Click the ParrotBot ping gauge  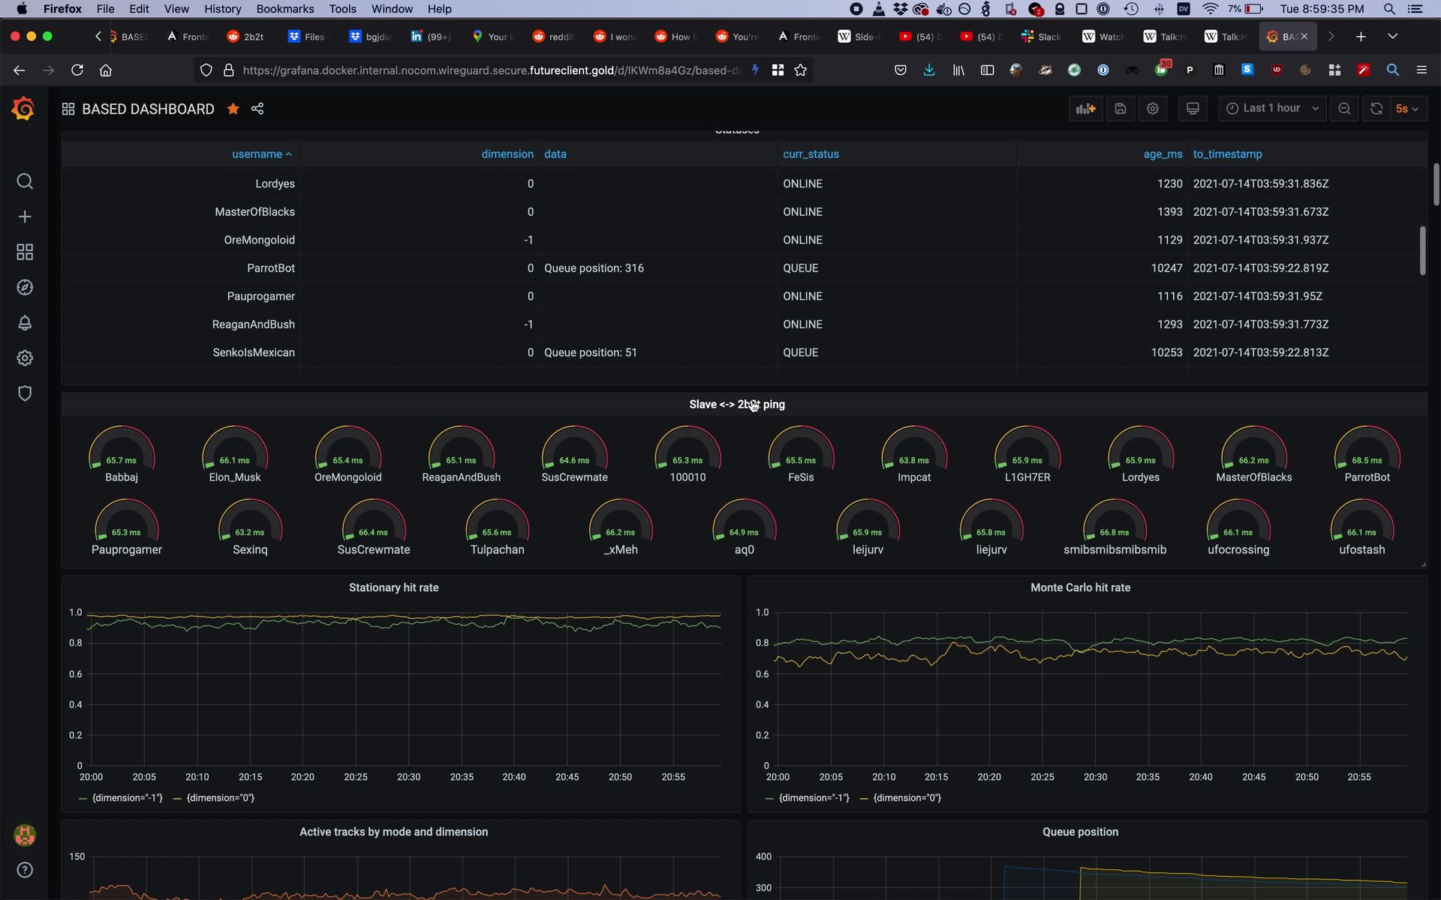point(1367,454)
